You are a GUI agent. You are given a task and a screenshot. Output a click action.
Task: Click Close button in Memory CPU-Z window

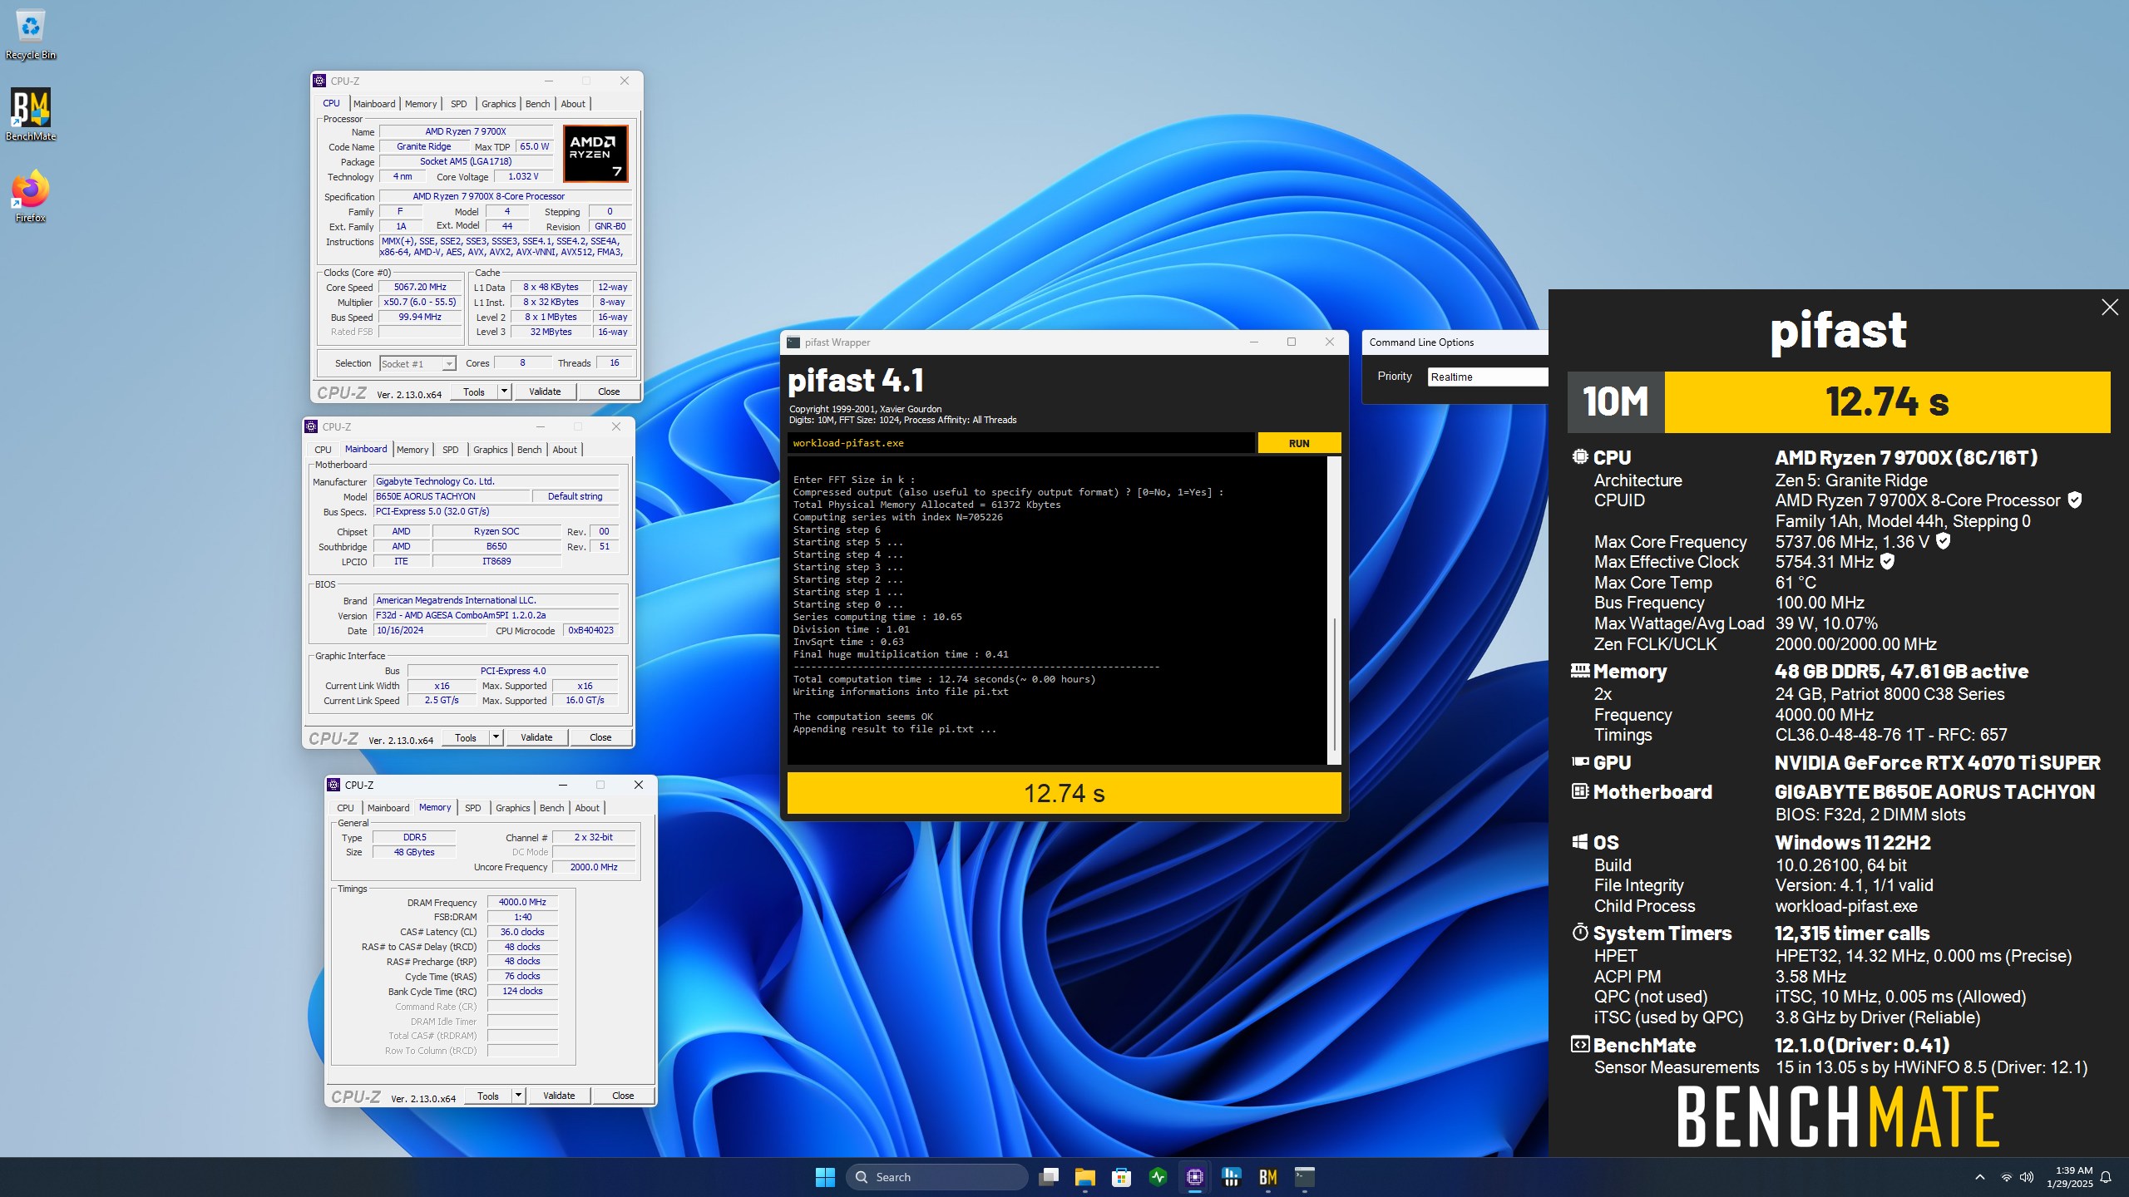(x=623, y=1096)
